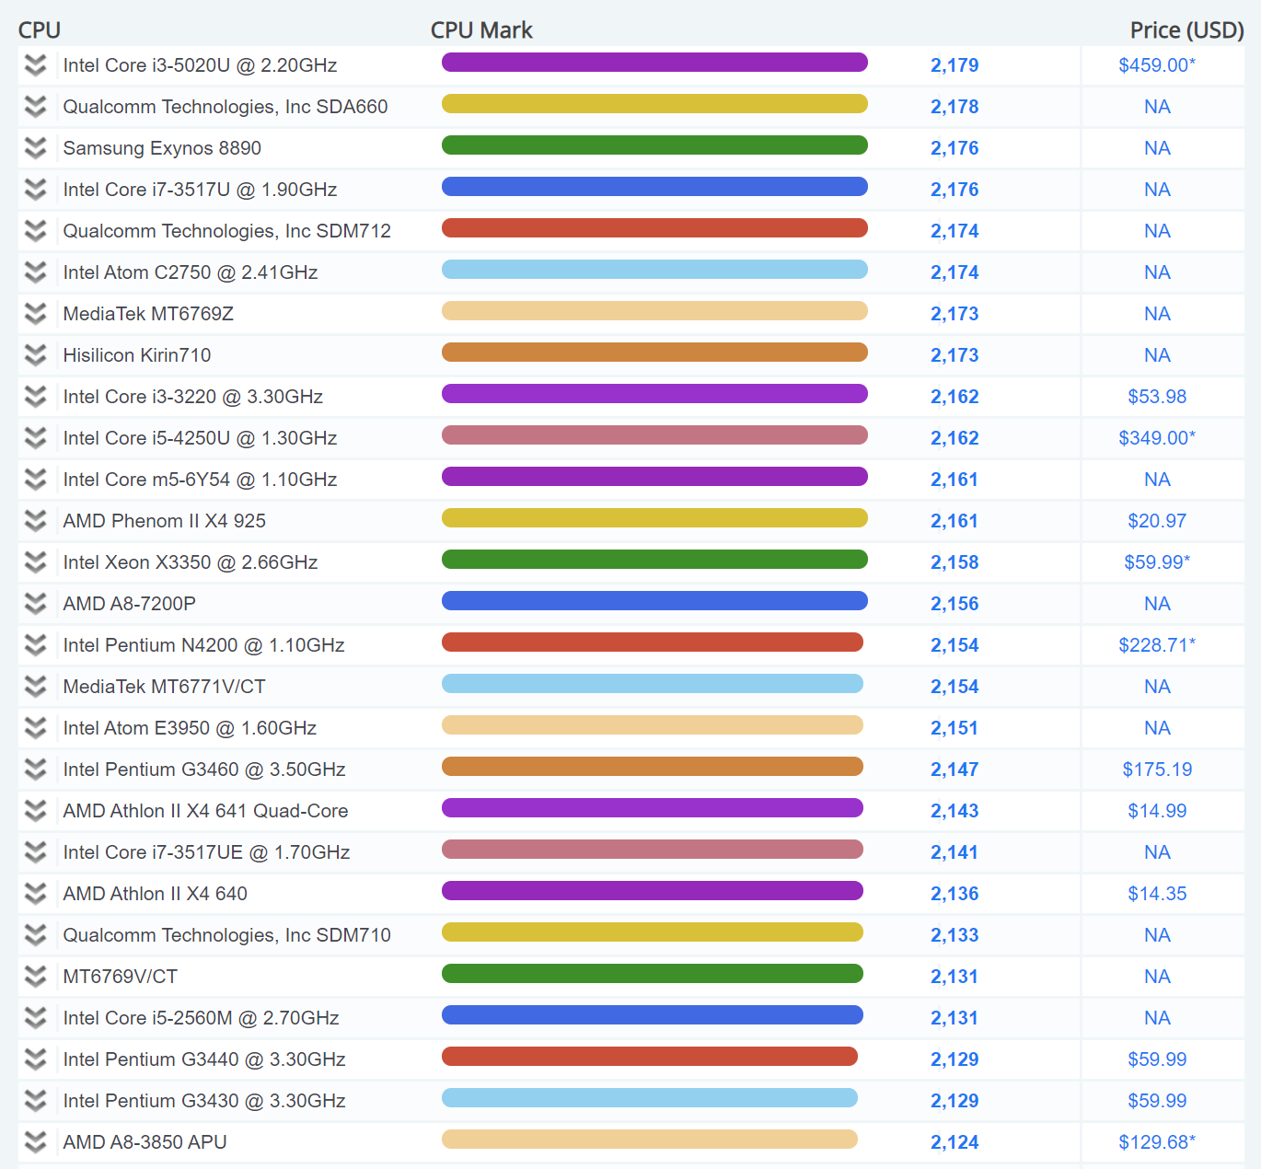Click the red bar for Qualcomm SDM712

point(654,228)
